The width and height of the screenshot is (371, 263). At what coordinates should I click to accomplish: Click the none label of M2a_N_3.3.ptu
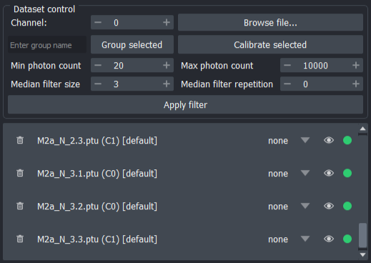point(278,239)
